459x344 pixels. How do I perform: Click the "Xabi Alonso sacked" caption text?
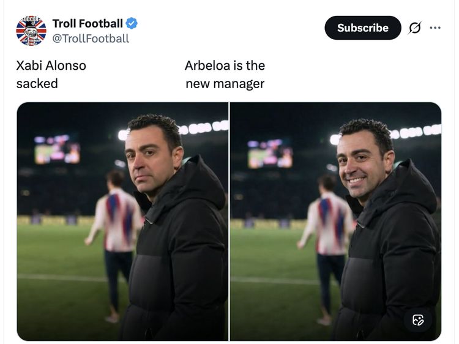pyautogui.click(x=51, y=74)
